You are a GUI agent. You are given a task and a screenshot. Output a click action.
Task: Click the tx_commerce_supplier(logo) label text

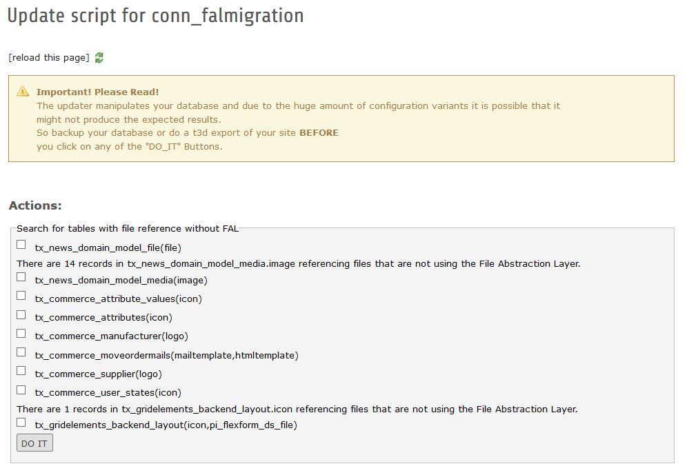coord(98,374)
